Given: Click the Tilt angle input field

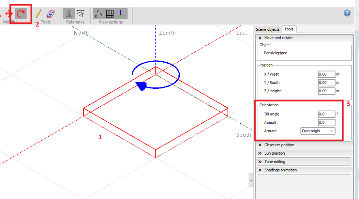Looking at the screenshot, I should pos(326,114).
